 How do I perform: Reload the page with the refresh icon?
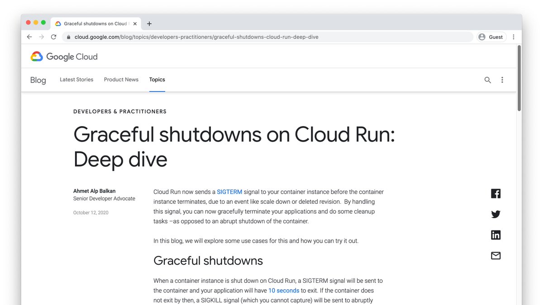(54, 37)
